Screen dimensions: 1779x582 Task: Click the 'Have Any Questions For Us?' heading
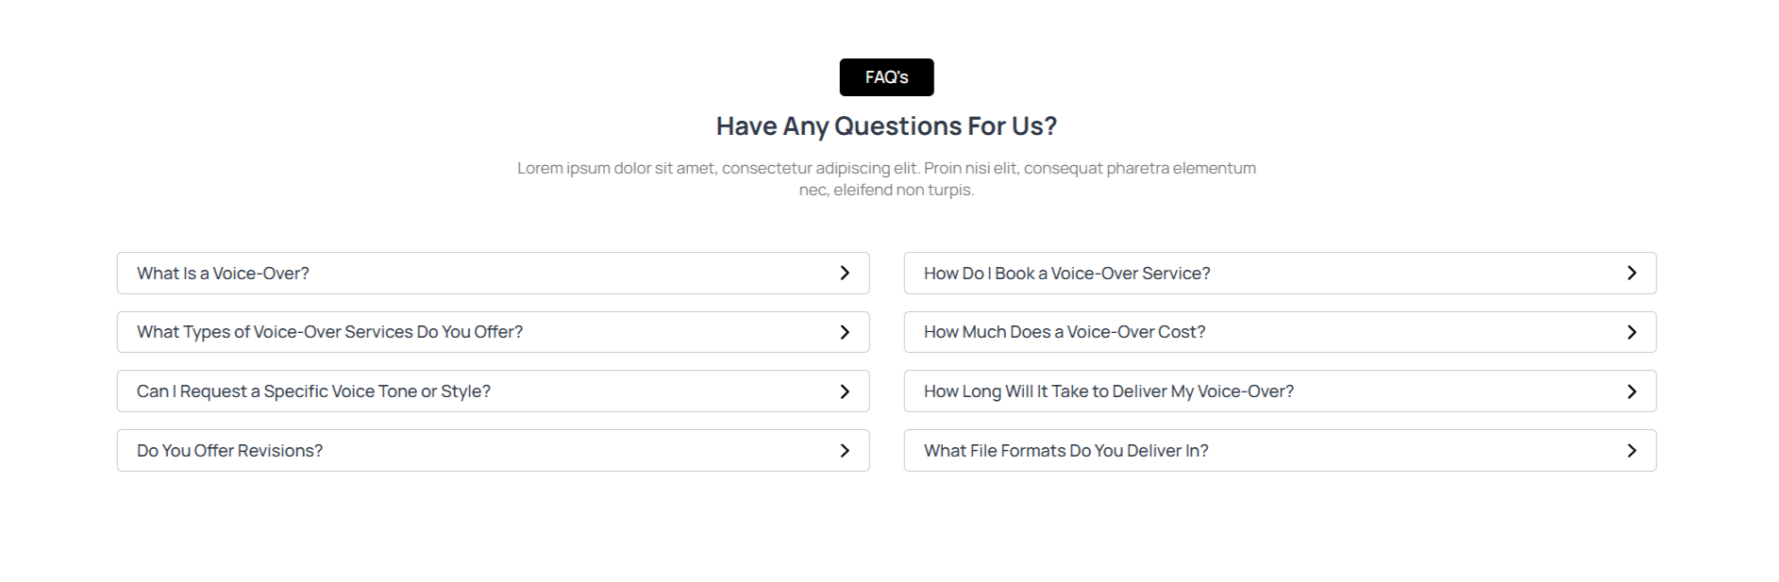click(x=886, y=126)
